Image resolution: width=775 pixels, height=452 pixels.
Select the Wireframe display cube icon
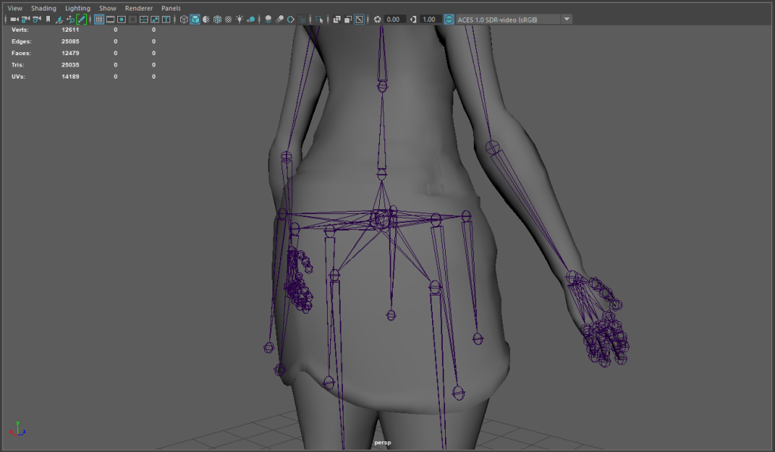pyautogui.click(x=184, y=19)
